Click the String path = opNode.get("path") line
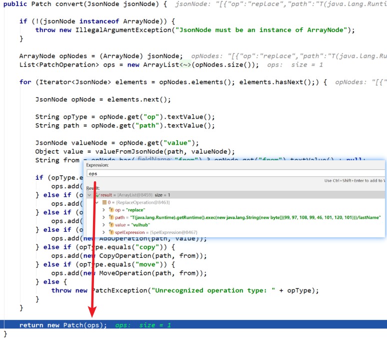 [x=125, y=126]
